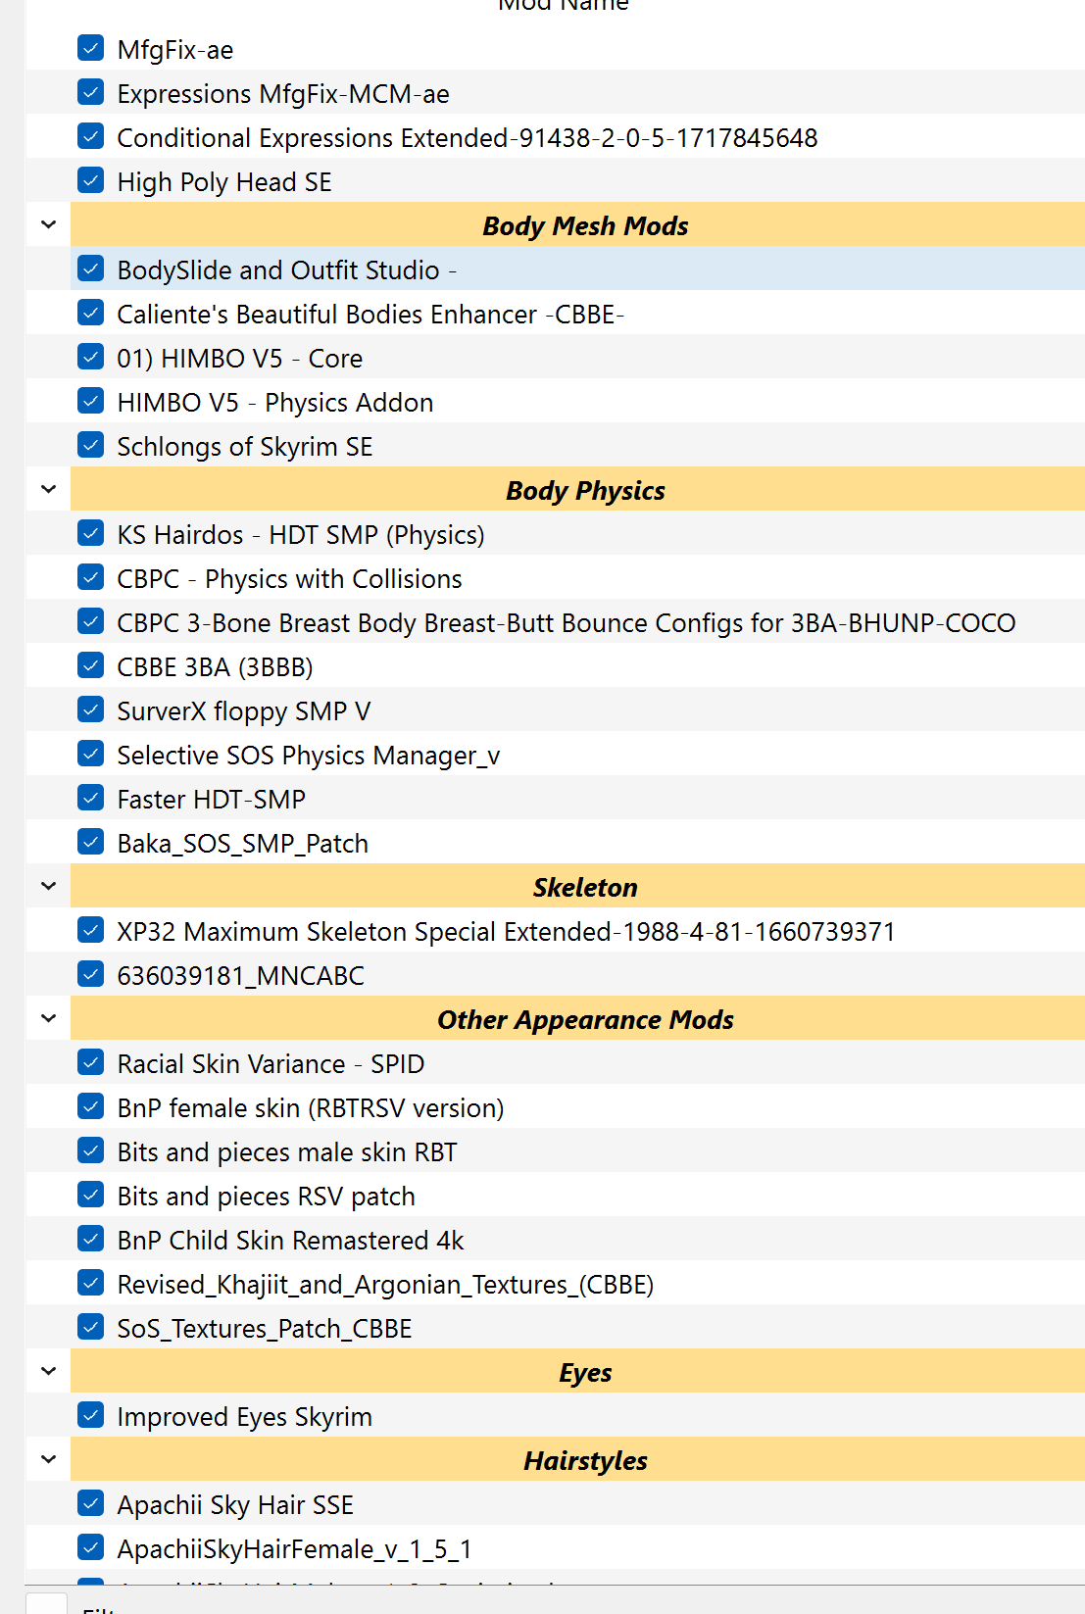1085x1614 pixels.
Task: Select the Body Physics separator title
Action: (585, 491)
